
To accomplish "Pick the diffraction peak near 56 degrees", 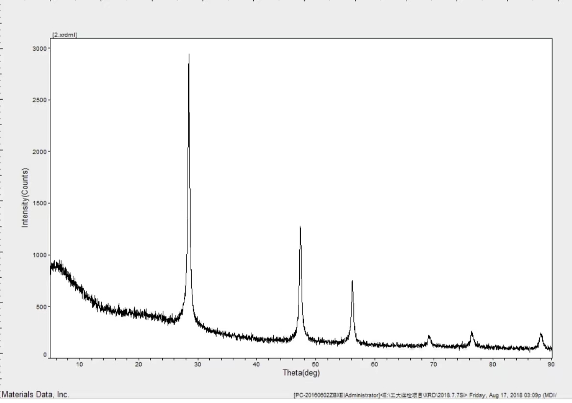I will [352, 310].
